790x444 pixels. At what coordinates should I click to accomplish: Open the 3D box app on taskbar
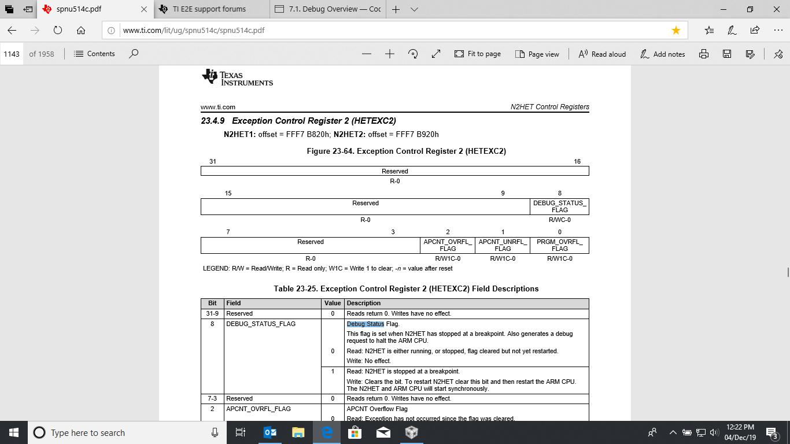[x=411, y=432]
